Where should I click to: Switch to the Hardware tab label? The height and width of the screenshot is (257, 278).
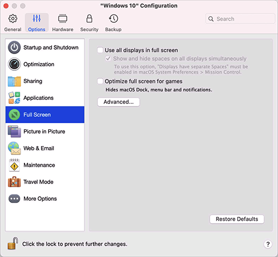[x=63, y=30]
